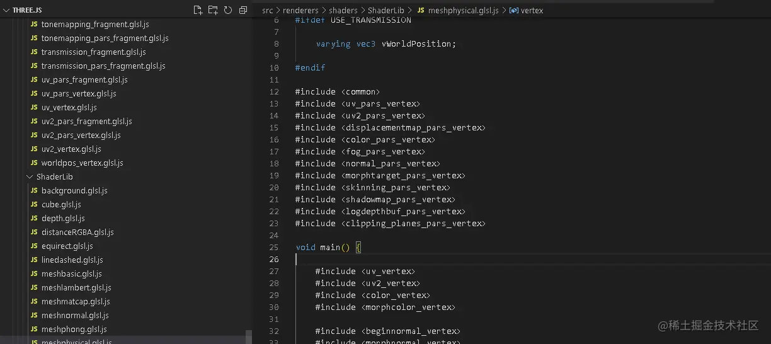This screenshot has width=771, height=344.
Task: Open uv_vertex.glsl.js file
Action: coord(69,108)
